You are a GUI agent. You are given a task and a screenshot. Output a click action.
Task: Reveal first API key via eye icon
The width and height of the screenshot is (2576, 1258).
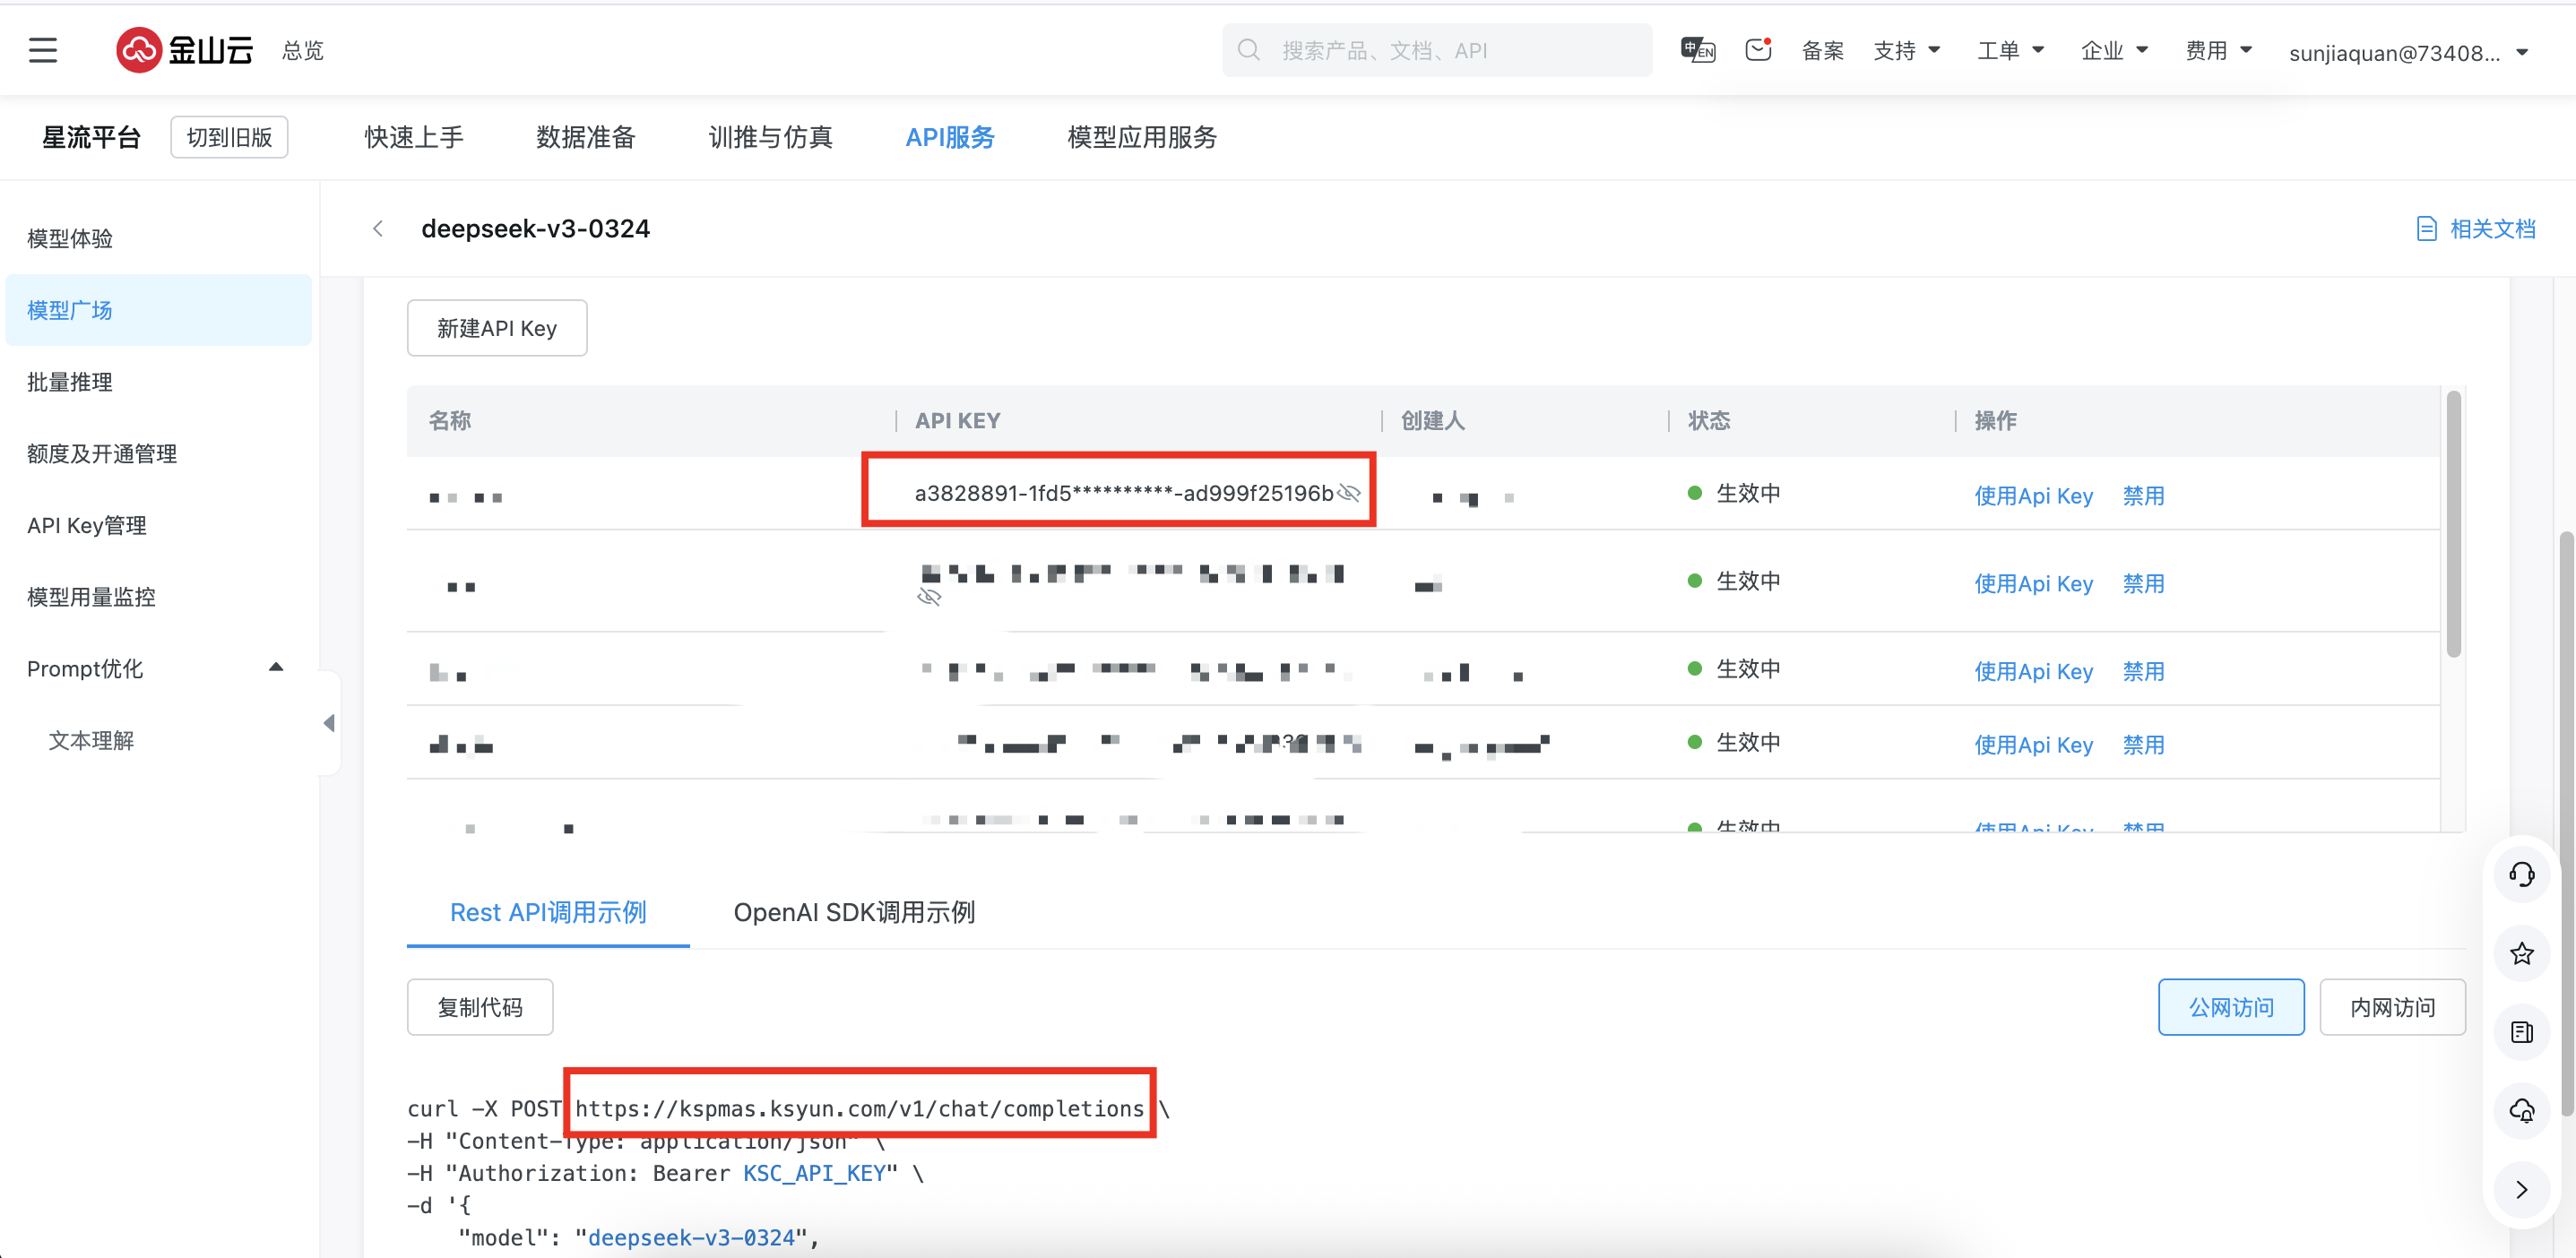point(1349,493)
